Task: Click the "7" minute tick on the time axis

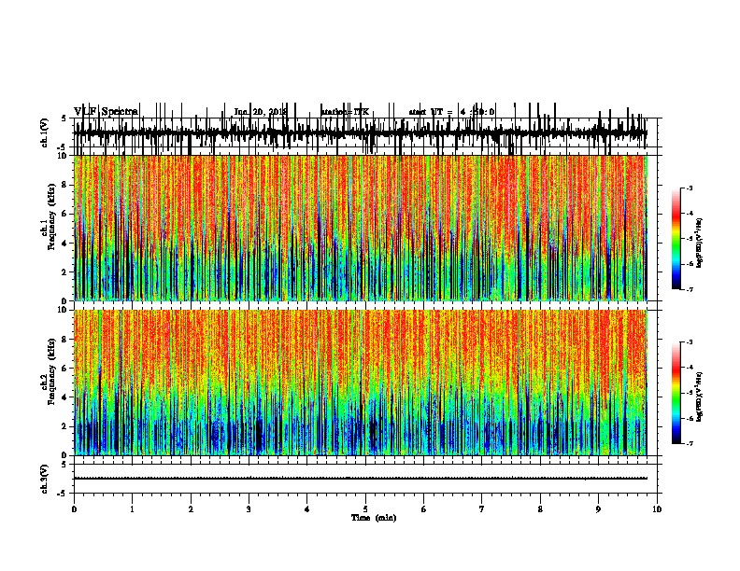Action: tap(482, 509)
